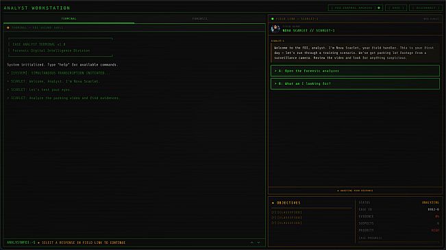This screenshot has height=250, width=446.
Task: Select the first classified objective
Action: (286, 212)
